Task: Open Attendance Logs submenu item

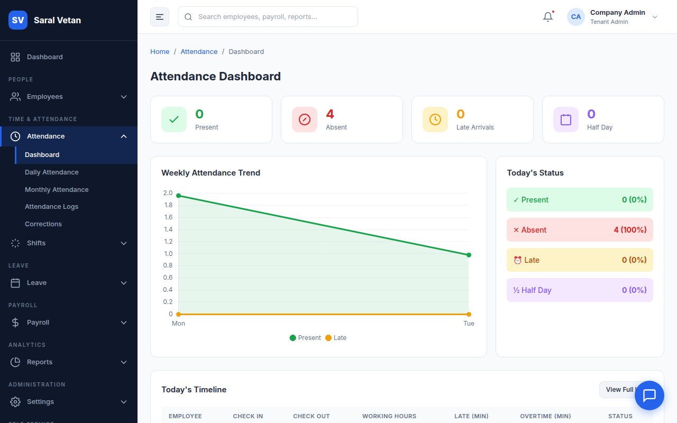Action: 76,207
